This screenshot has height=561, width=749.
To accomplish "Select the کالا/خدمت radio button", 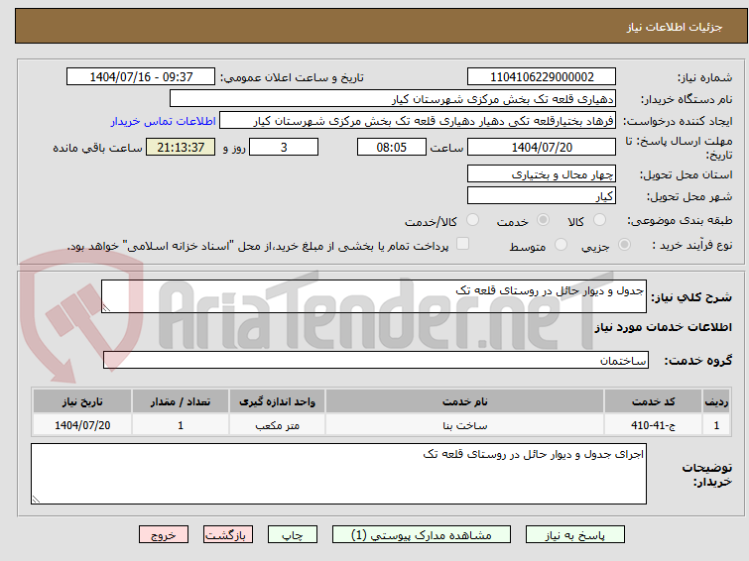I will pyautogui.click(x=472, y=220).
